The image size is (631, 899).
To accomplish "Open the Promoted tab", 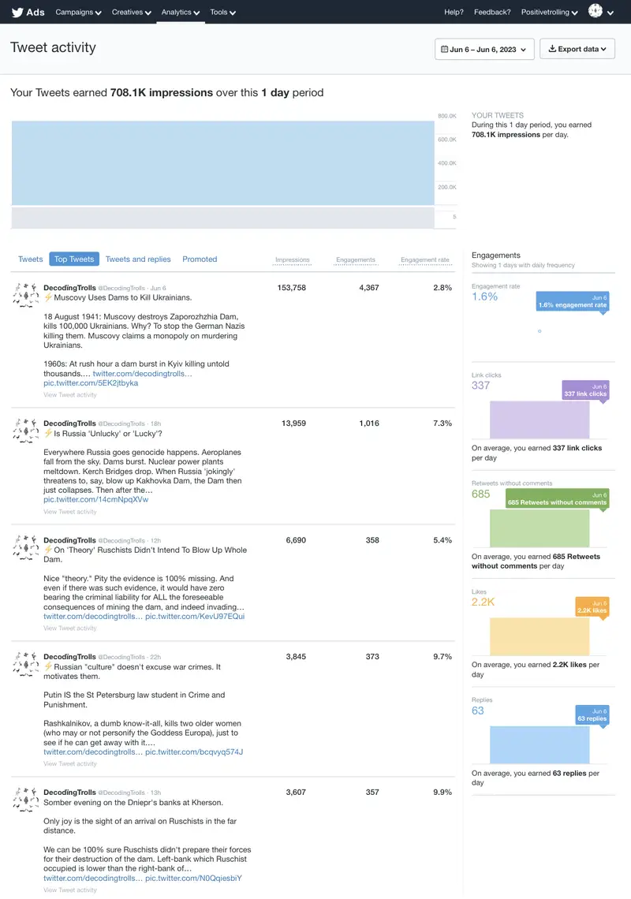I will pos(200,259).
